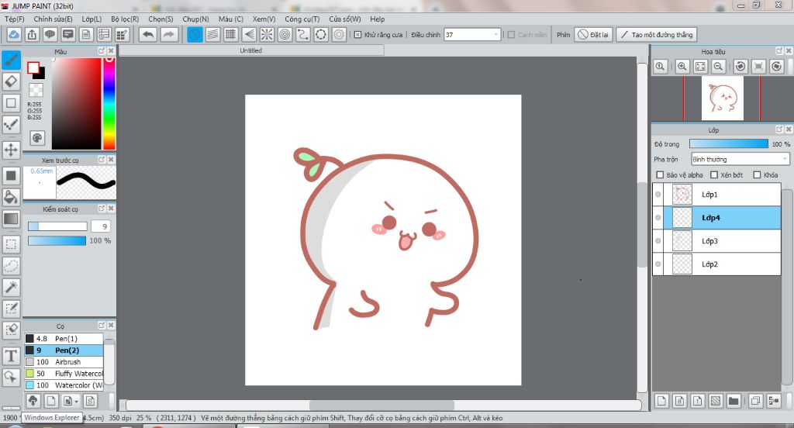
Task: Click the Navigator preview thumbnail
Action: 723,98
